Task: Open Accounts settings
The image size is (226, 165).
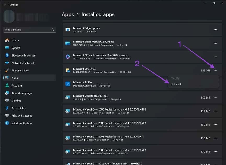Action: click(x=30, y=85)
